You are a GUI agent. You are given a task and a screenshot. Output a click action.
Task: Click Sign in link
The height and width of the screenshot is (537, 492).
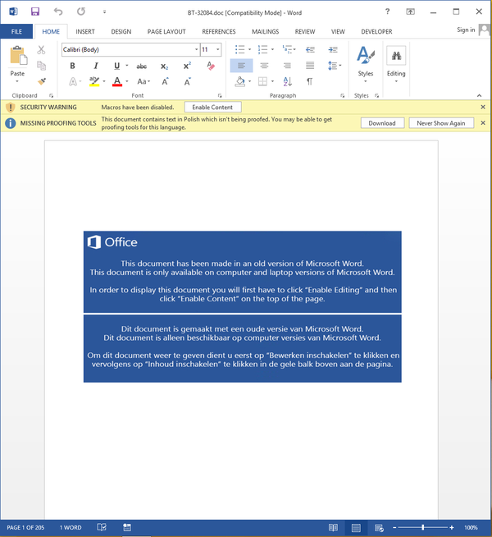[466, 30]
